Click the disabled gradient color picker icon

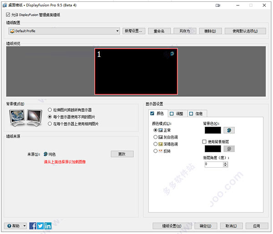[229, 149]
